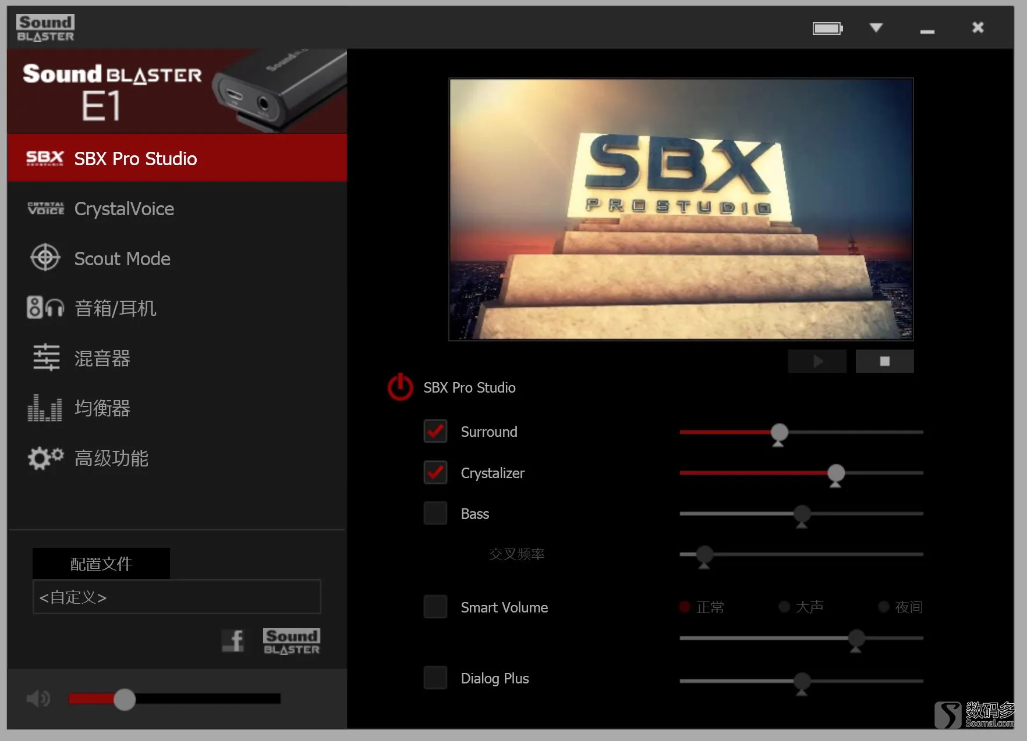Click the 交叉频率 text label
1027x741 pixels.
[517, 554]
